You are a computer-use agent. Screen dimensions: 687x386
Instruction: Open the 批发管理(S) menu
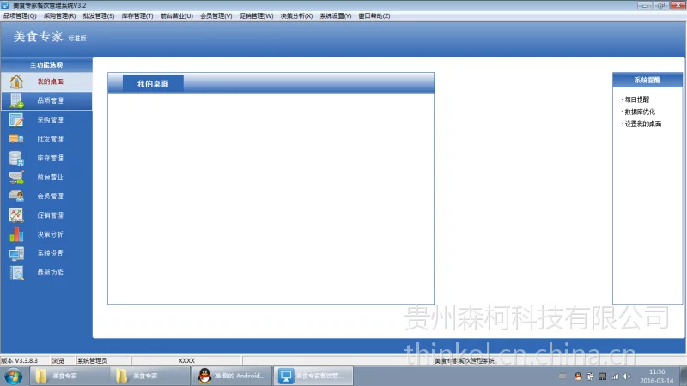99,15
